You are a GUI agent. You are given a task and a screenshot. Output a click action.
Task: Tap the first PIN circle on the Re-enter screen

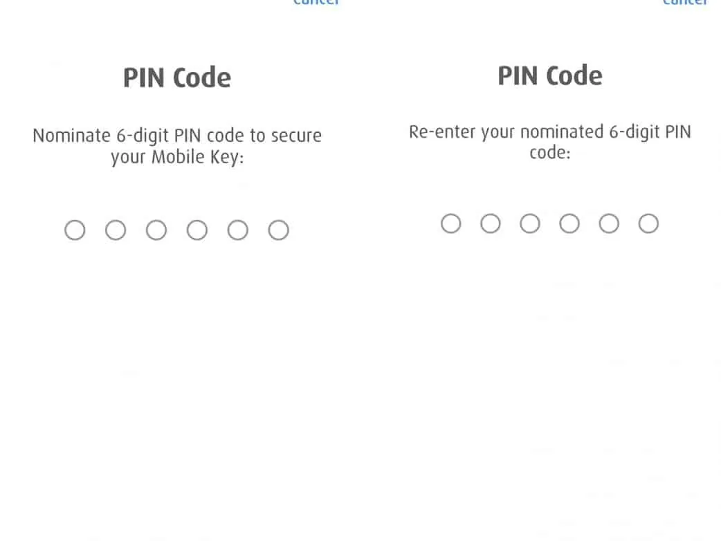click(450, 223)
